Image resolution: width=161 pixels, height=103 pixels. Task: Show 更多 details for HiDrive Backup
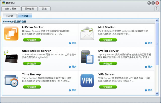[72, 43]
